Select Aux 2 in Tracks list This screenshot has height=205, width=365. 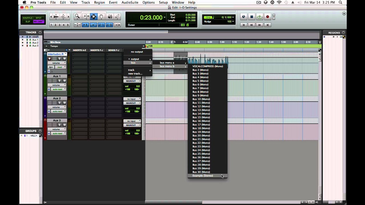click(x=35, y=43)
